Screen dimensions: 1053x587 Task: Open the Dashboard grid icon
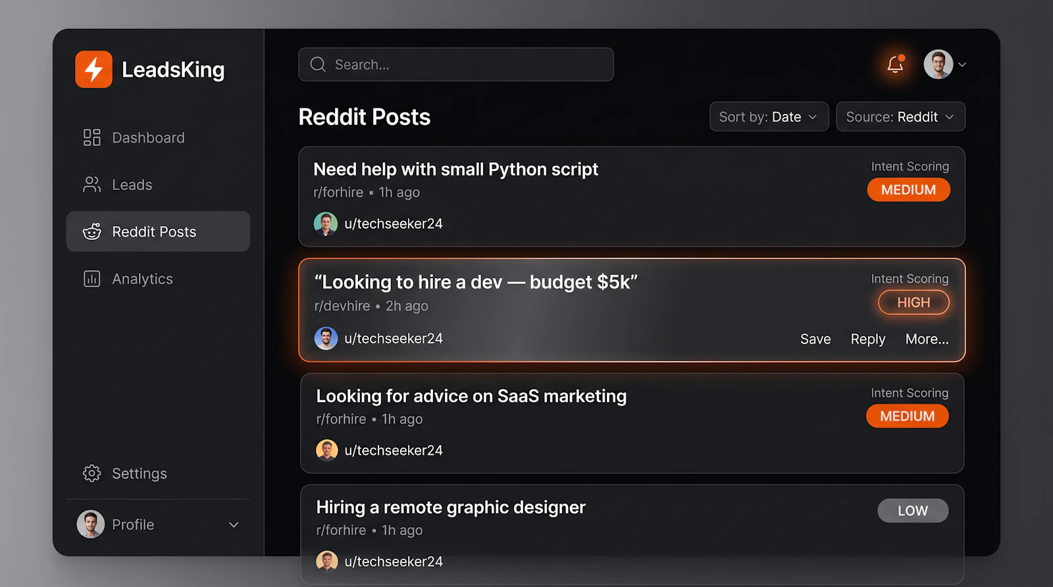pyautogui.click(x=91, y=137)
